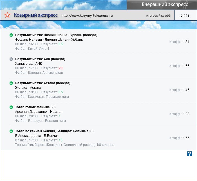Image resolution: width=197 pixels, height=181 pixels.
Task: Click Футбол. Беларусь. Высшая лига league line
Action: [41, 121]
